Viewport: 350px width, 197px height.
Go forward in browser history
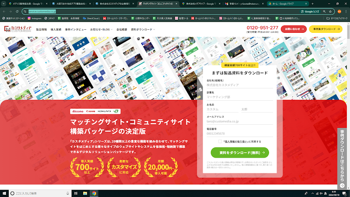(x=10, y=11)
